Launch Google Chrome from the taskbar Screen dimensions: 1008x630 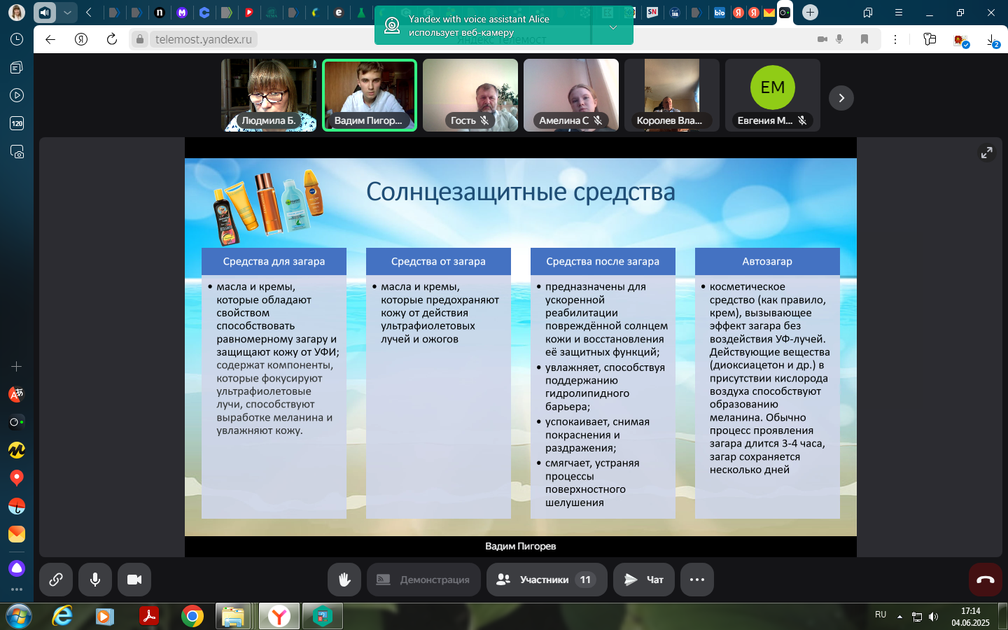[192, 616]
